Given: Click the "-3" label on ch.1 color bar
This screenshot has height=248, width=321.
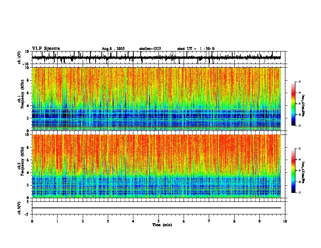Looking at the screenshot, I should pos(299,81).
